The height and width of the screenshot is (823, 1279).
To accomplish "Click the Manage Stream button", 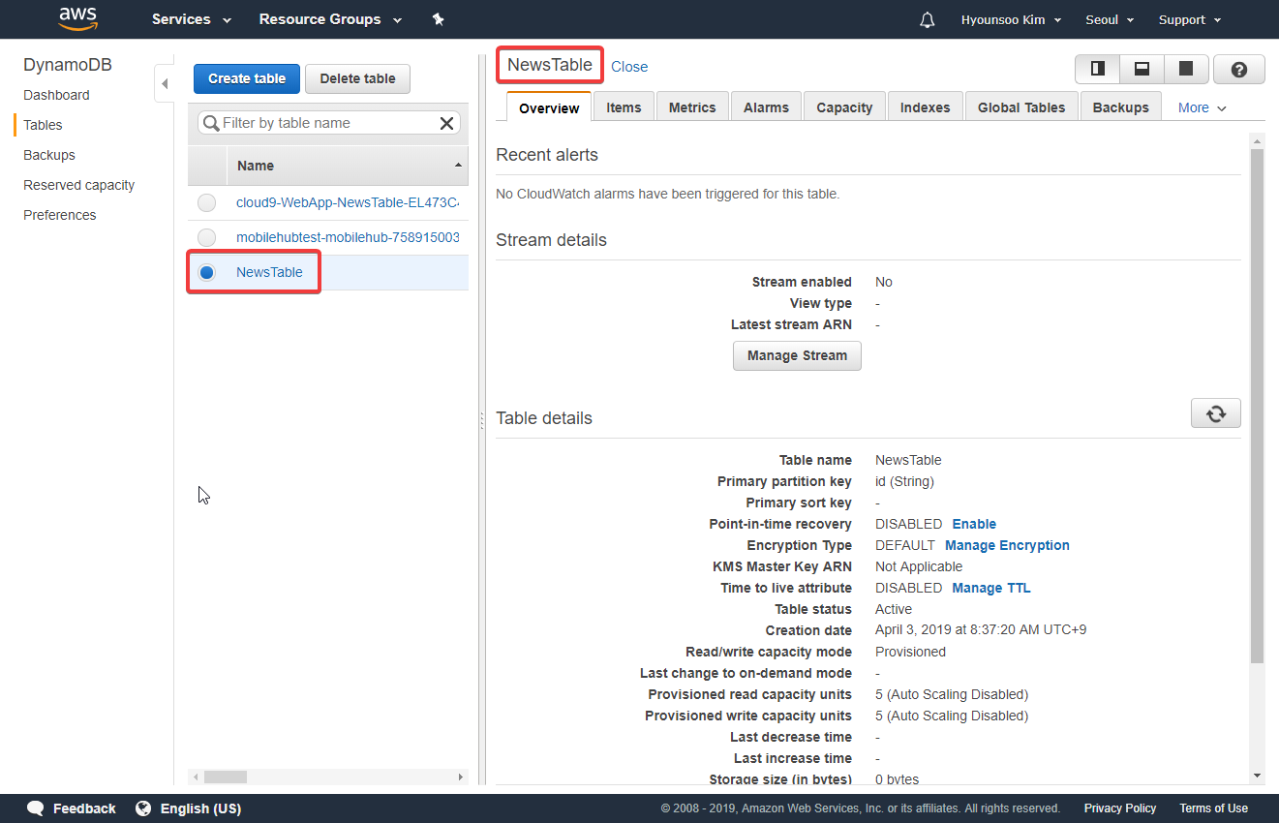I will coord(797,355).
